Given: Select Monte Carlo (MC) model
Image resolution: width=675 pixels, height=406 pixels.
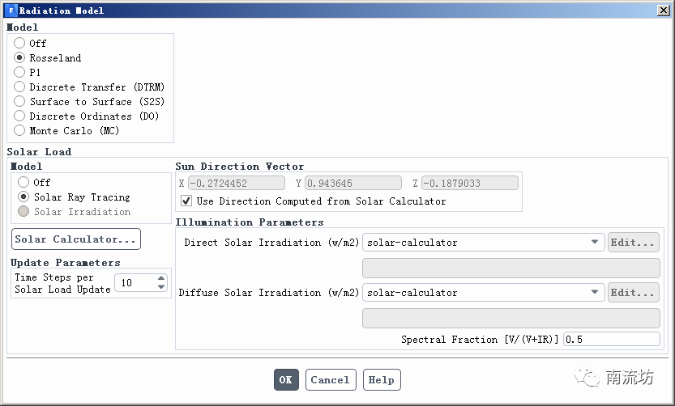Looking at the screenshot, I should coord(20,130).
